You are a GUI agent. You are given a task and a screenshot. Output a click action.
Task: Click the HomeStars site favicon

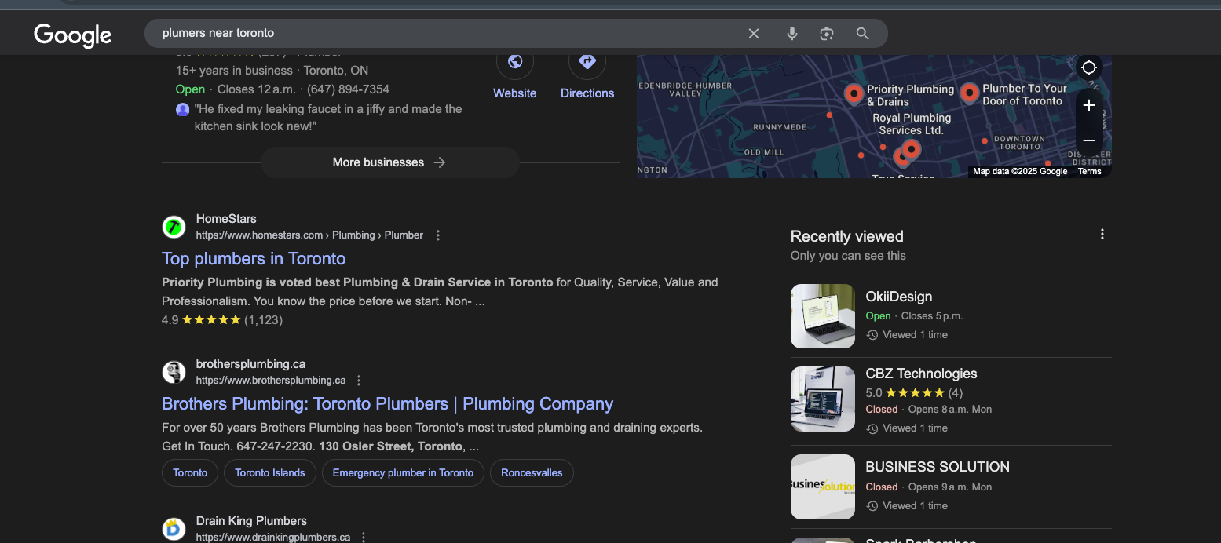[174, 227]
